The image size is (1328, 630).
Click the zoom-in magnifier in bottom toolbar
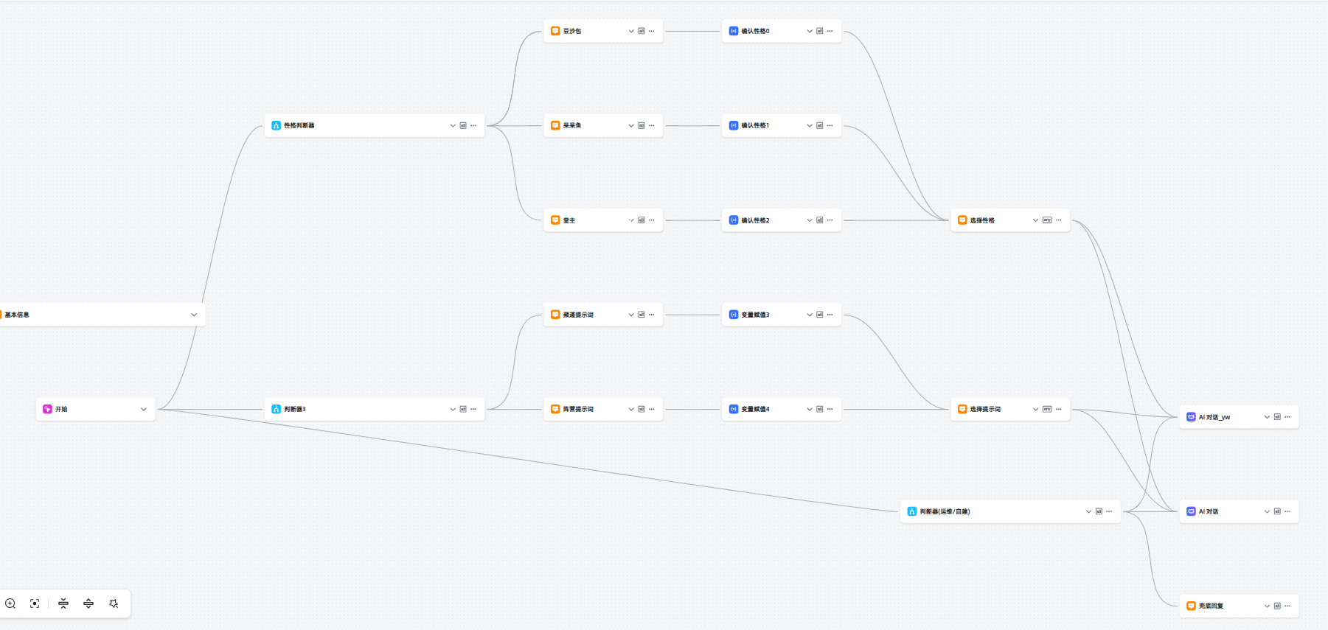click(10, 603)
